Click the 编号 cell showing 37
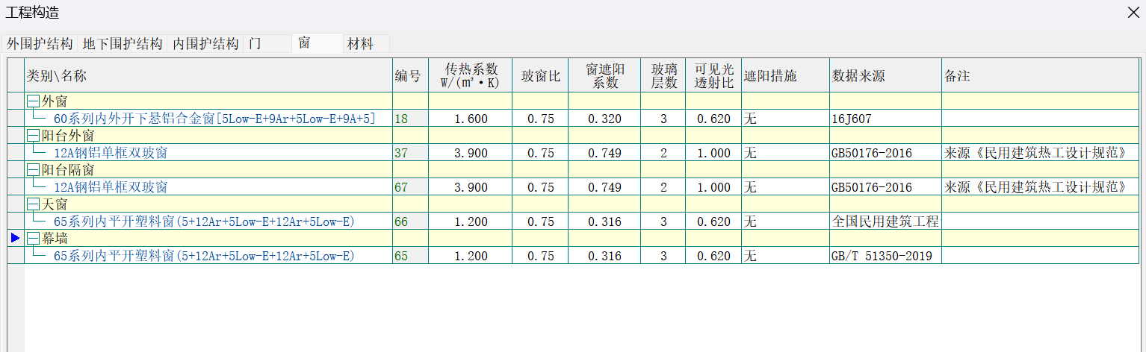 click(x=402, y=153)
